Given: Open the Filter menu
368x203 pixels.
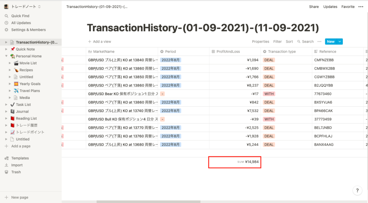Looking at the screenshot, I should tap(277, 42).
